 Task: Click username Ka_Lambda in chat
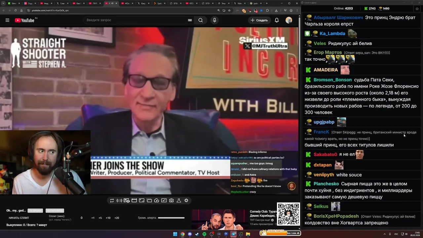(332, 33)
